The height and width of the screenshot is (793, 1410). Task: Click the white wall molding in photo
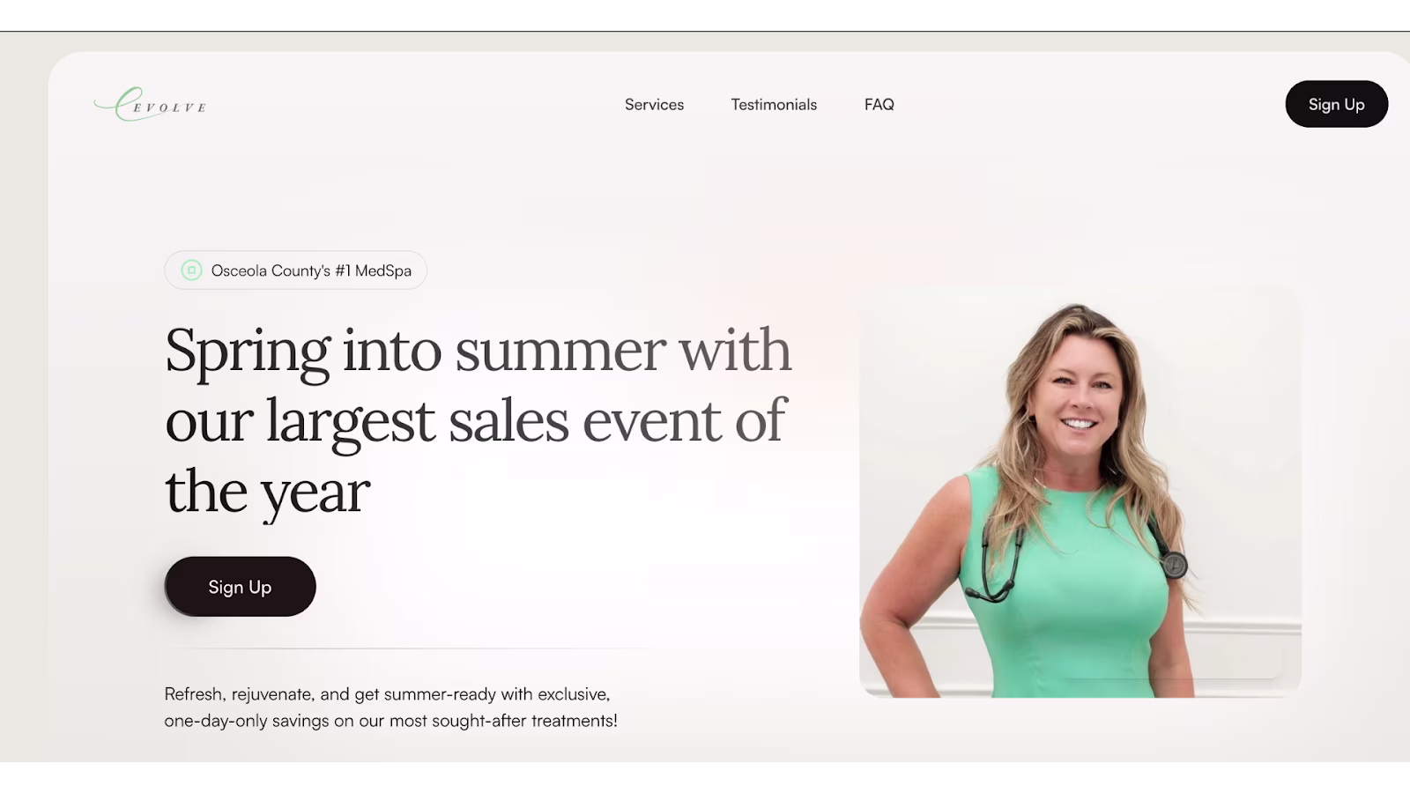pos(1243,627)
